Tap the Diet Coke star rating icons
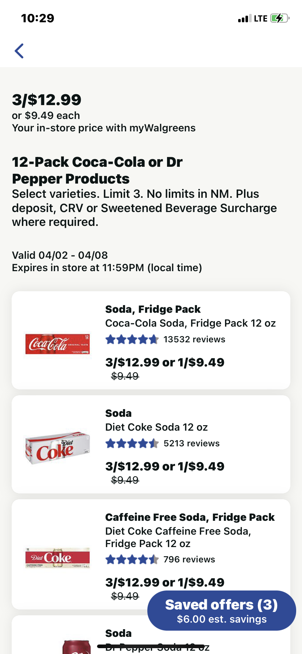302x654 pixels. [x=132, y=444]
